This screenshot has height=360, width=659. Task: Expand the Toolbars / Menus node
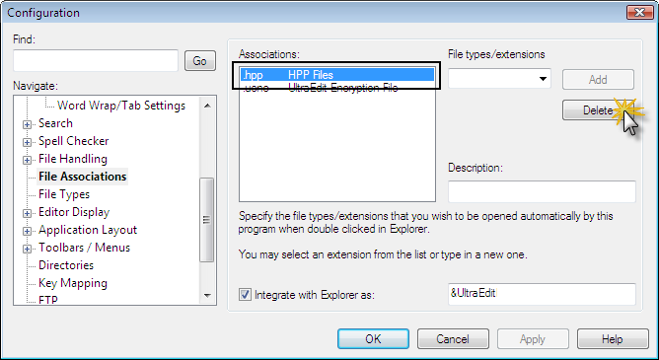[27, 249]
